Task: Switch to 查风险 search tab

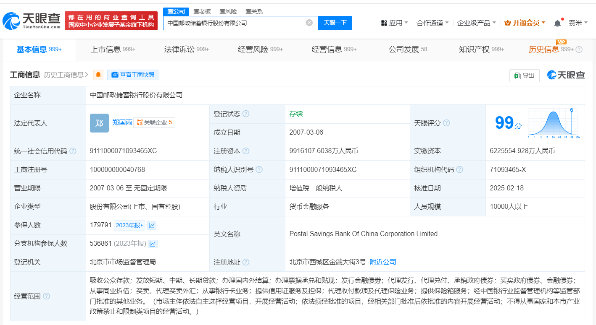Action: [228, 11]
